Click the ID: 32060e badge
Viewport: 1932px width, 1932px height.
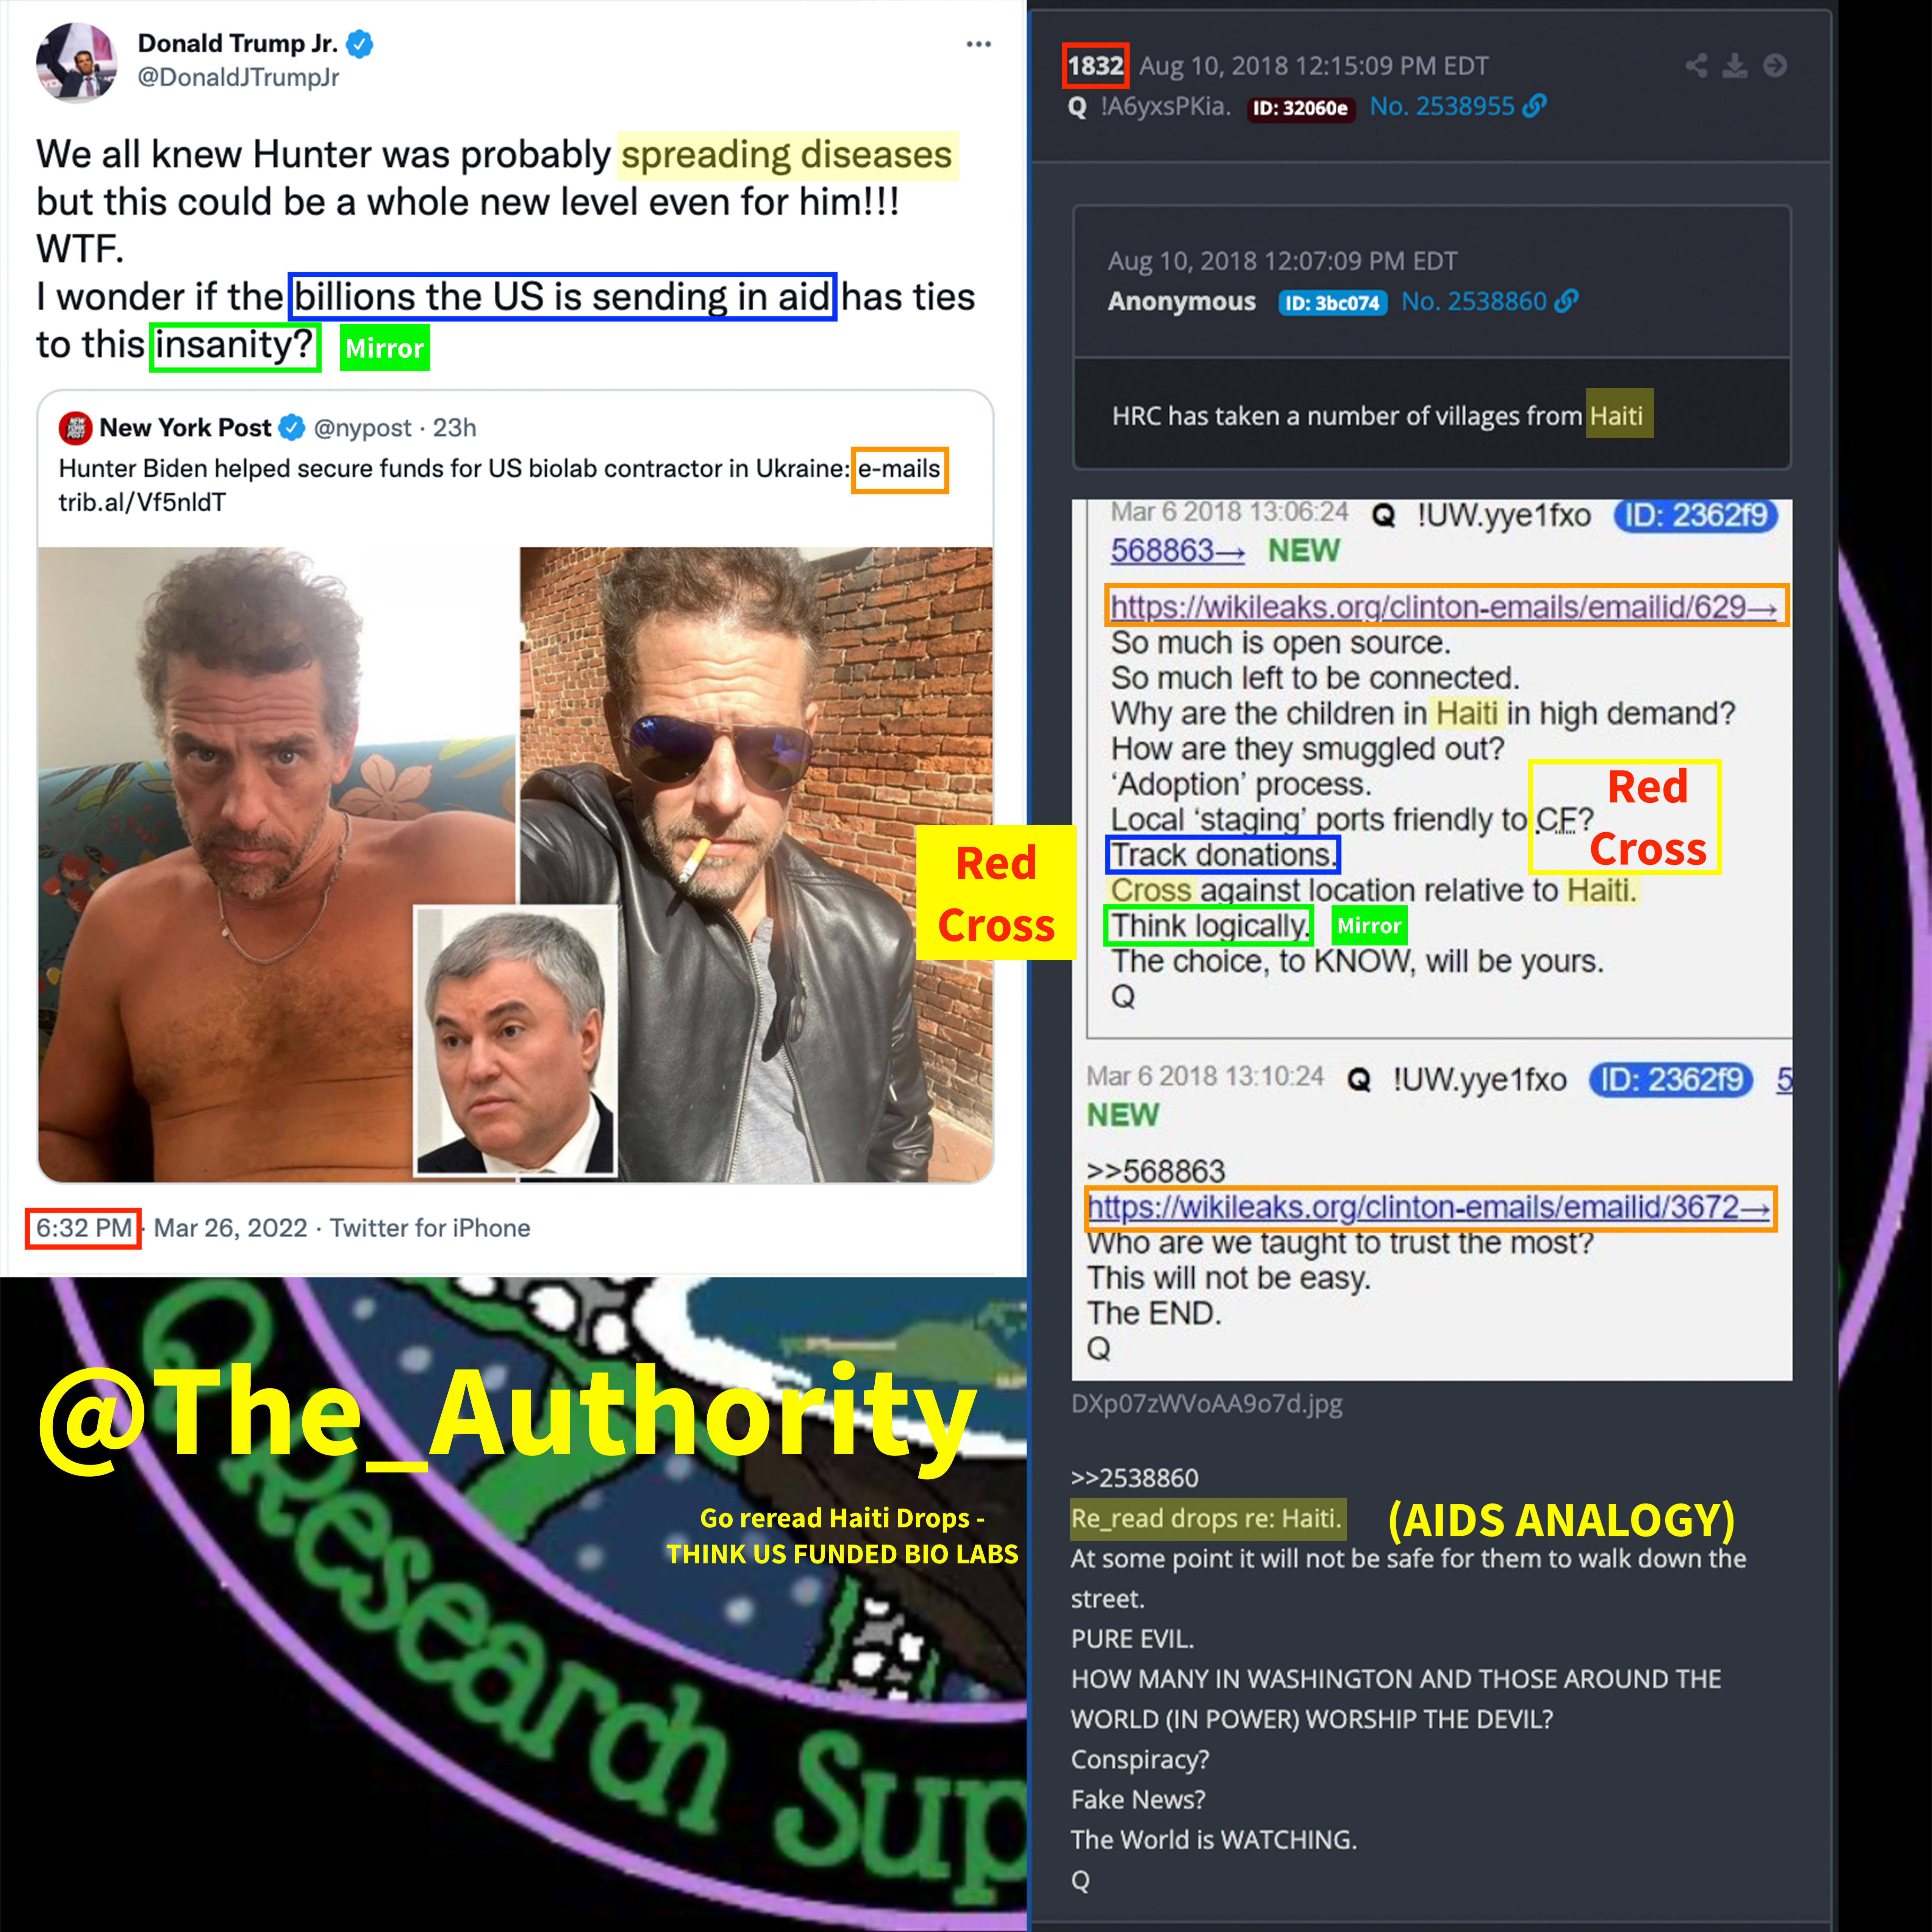[x=1300, y=108]
